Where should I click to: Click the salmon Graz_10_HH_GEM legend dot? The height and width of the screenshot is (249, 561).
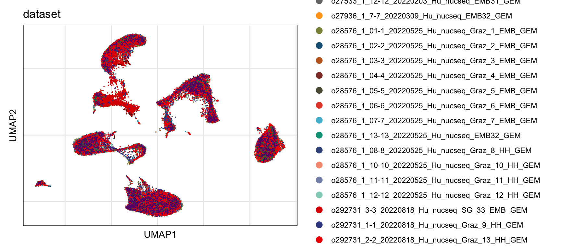click(x=319, y=165)
